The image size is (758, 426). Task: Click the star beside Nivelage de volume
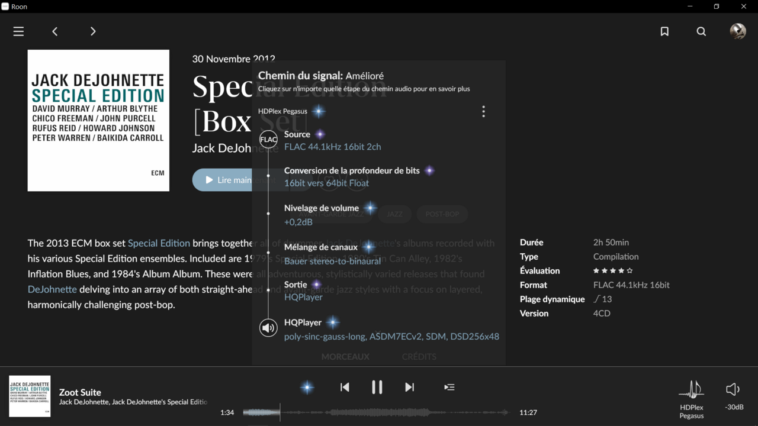point(370,208)
